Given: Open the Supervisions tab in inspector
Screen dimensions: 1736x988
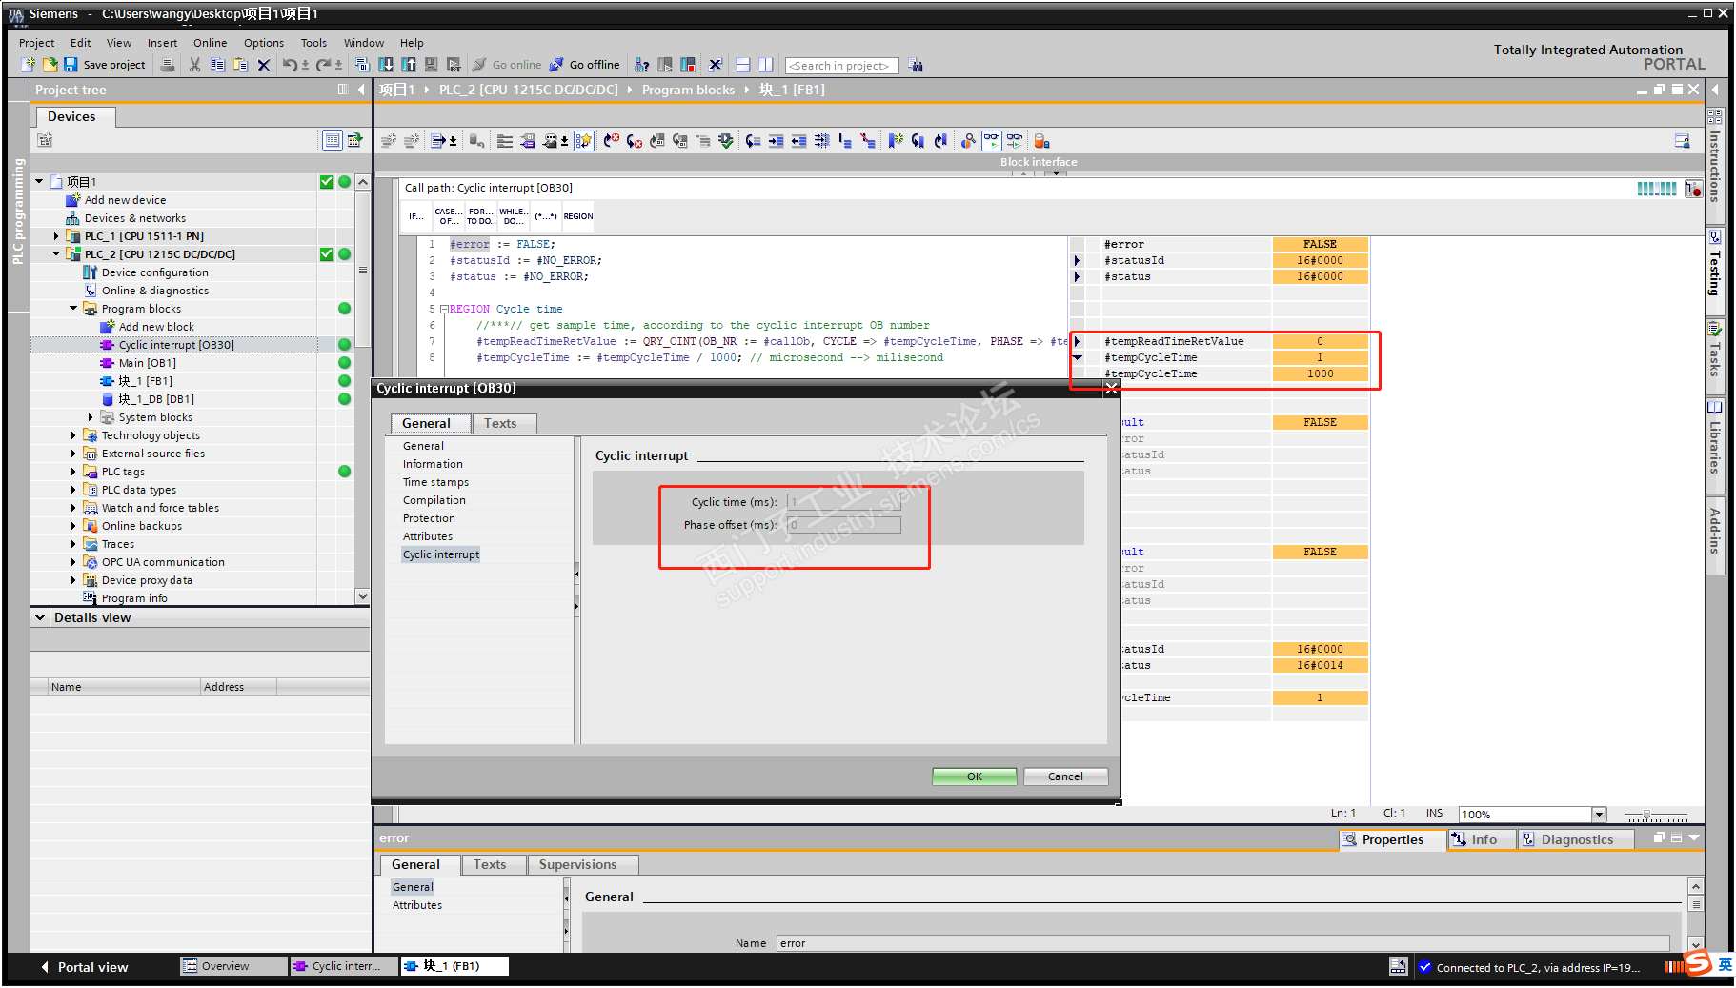Looking at the screenshot, I should (577, 865).
